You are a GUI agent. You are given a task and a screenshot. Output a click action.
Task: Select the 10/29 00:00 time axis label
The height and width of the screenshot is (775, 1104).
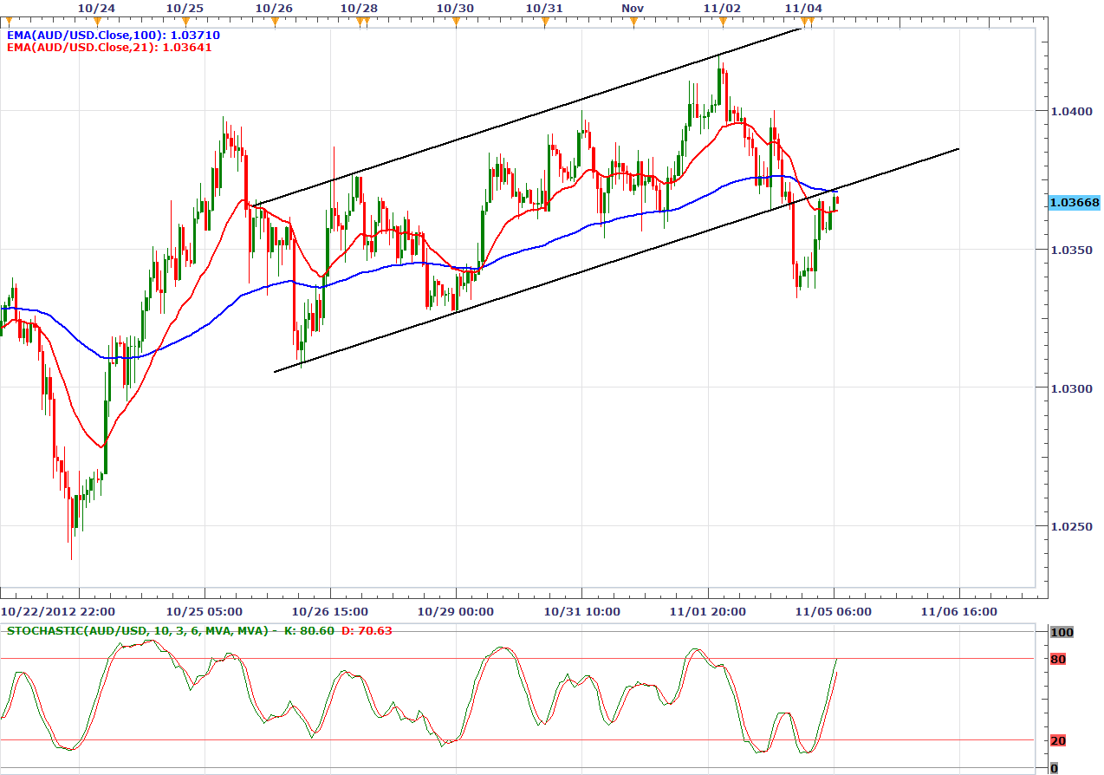pyautogui.click(x=456, y=611)
